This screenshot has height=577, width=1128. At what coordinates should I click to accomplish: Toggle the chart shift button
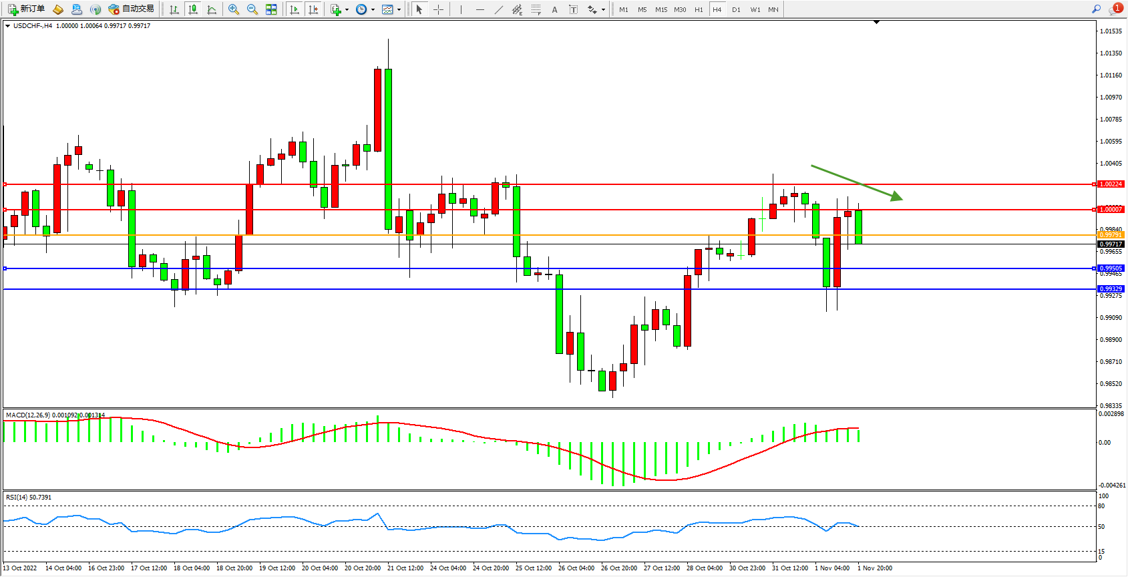313,9
